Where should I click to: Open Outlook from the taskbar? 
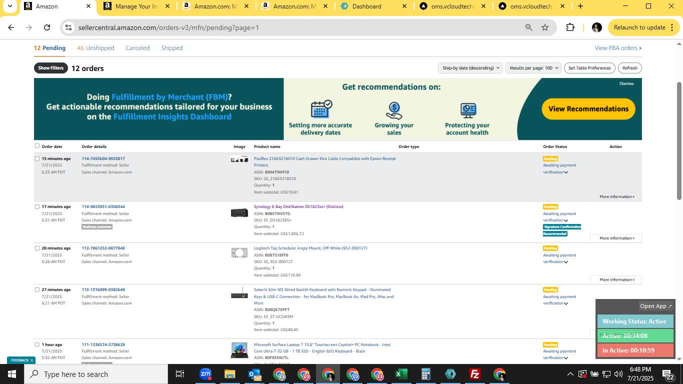254,374
